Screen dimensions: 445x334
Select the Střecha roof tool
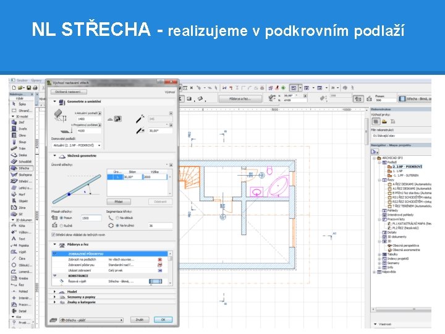(22, 168)
